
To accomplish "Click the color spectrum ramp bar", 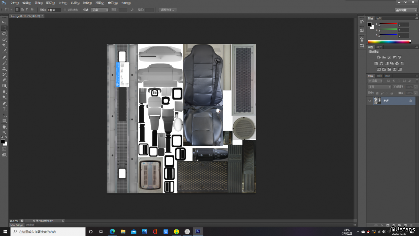I will point(389,42).
